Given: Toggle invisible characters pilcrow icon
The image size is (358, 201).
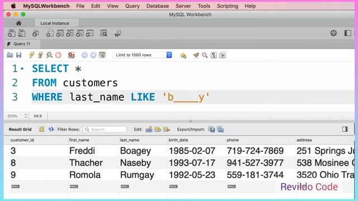Looking at the screenshot, I should point(214,55).
